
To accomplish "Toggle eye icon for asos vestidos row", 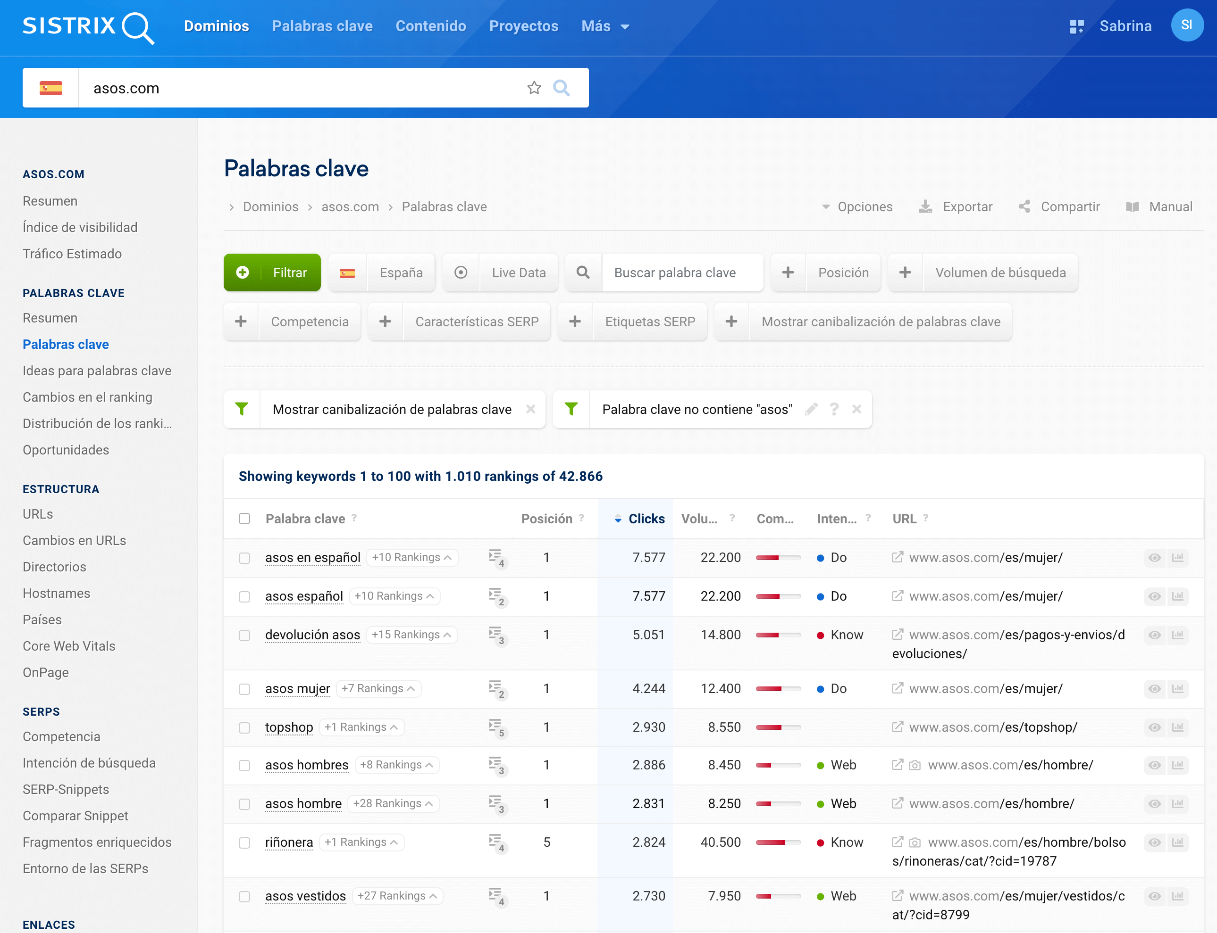I will (1155, 896).
